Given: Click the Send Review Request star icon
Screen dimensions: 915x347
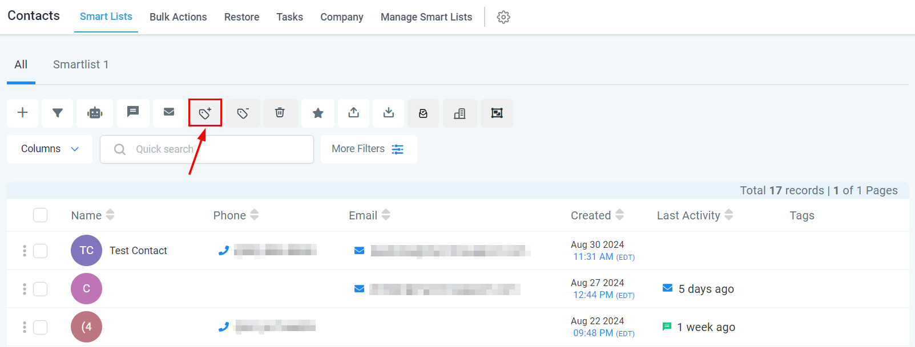Looking at the screenshot, I should (x=318, y=113).
